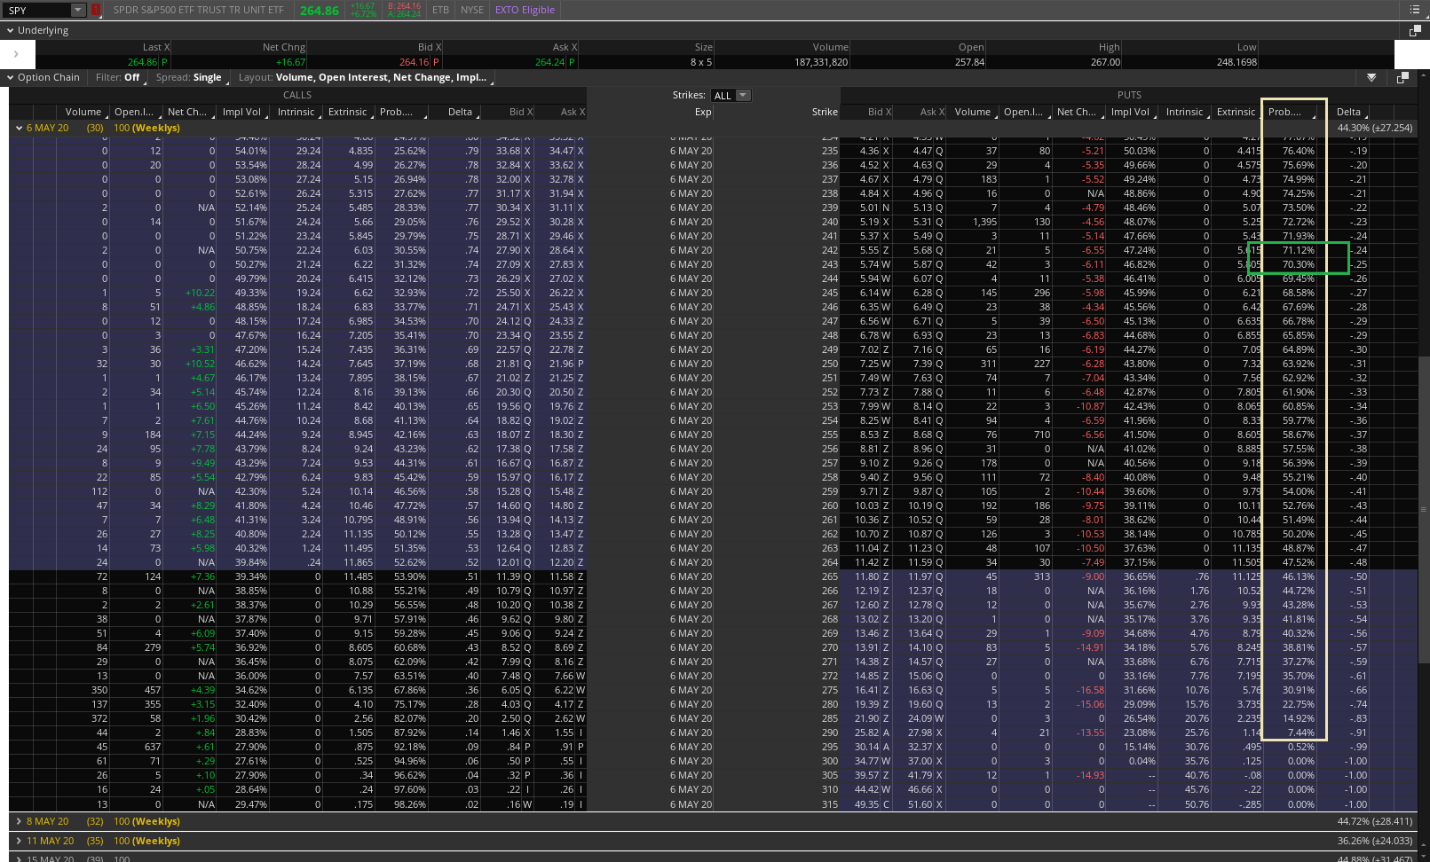Collapse the Underlying section chevron
This screenshot has width=1430, height=862.
click(9, 29)
